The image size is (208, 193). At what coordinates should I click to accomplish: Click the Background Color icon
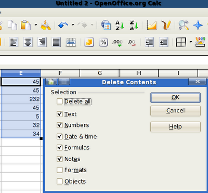200,42
